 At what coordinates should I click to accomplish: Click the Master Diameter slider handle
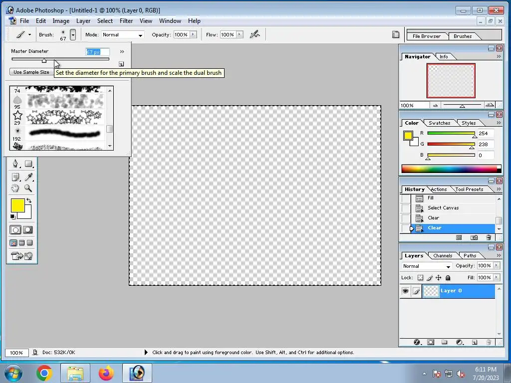click(x=44, y=60)
